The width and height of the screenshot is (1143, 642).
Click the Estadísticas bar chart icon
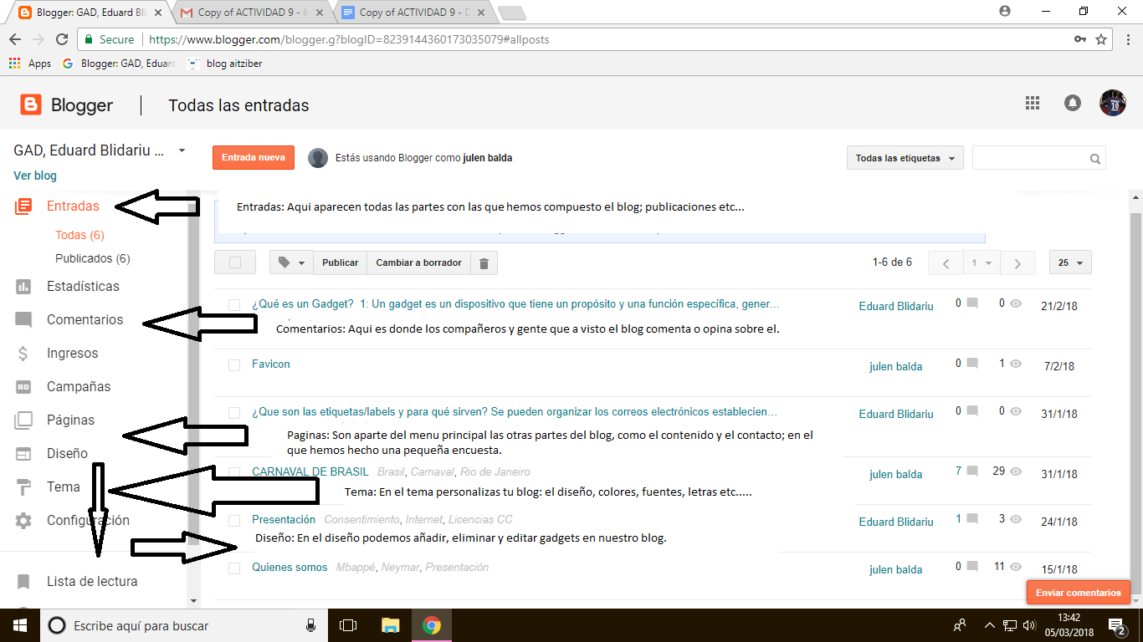point(23,287)
